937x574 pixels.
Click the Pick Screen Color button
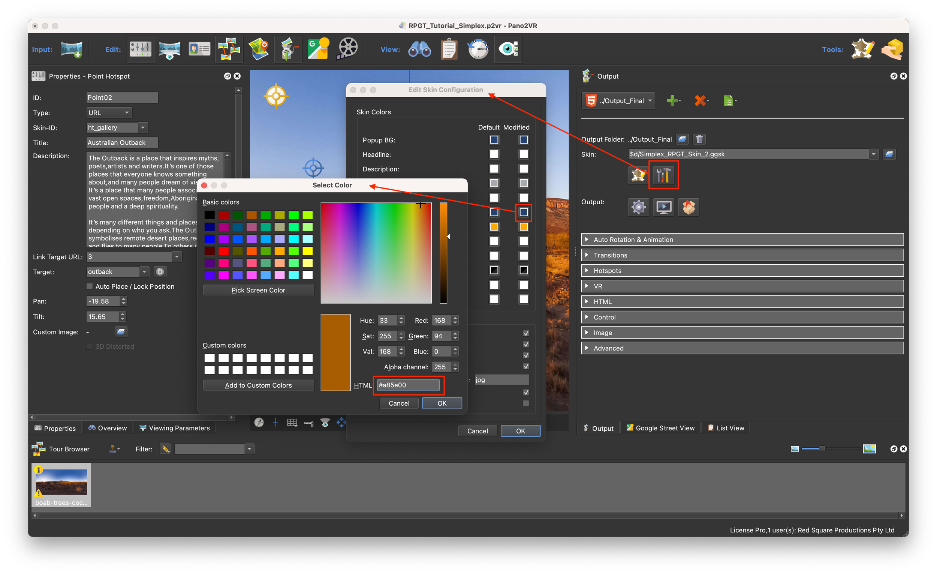tap(258, 290)
